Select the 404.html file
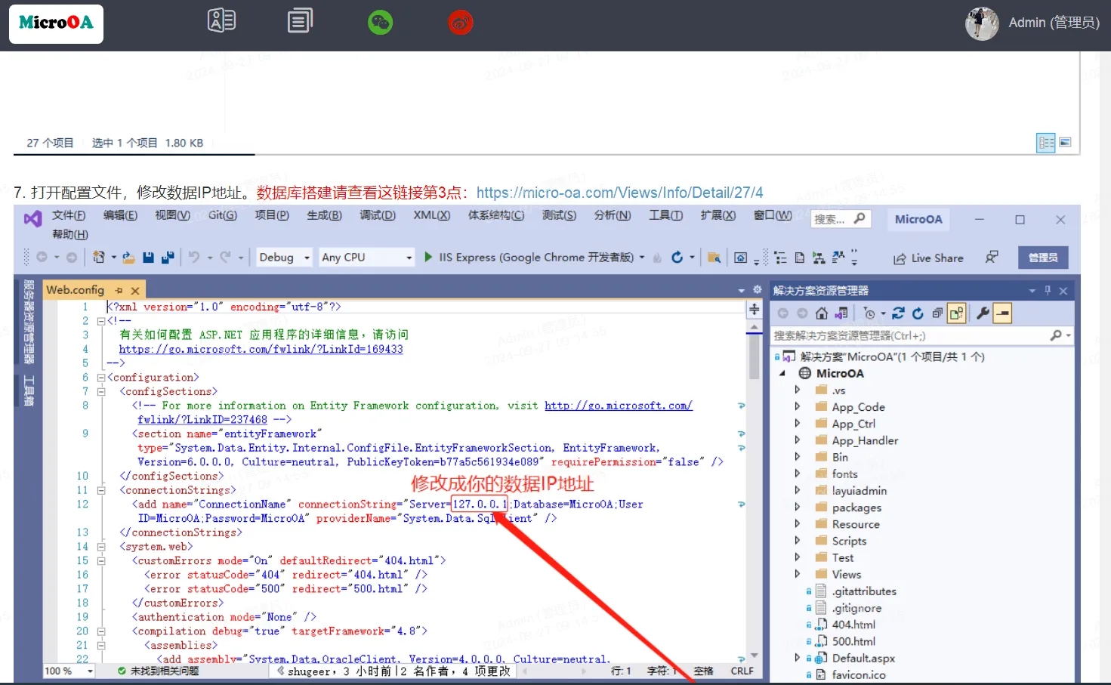Screen dimensions: 1111x685 coord(853,625)
